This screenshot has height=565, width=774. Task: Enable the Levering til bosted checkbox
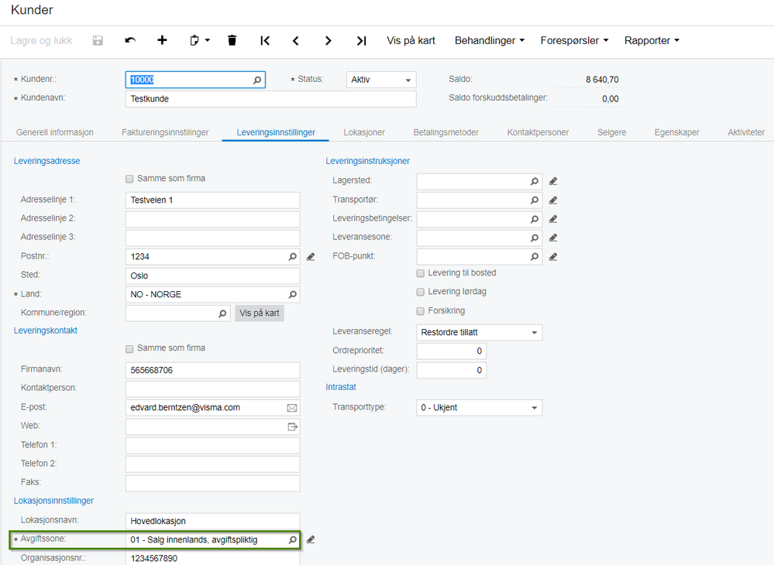[421, 273]
